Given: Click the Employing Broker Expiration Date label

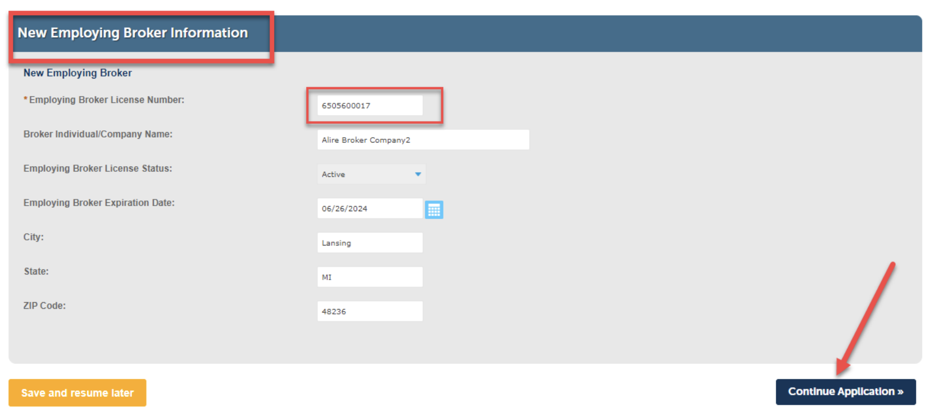Looking at the screenshot, I should pyautogui.click(x=99, y=203).
